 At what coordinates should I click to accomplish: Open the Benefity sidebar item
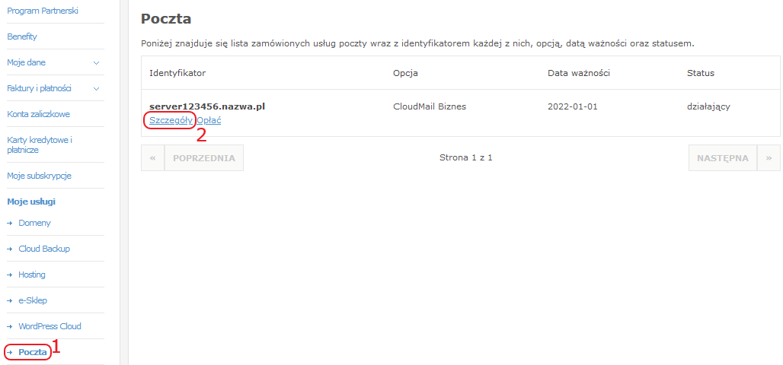pos(22,36)
